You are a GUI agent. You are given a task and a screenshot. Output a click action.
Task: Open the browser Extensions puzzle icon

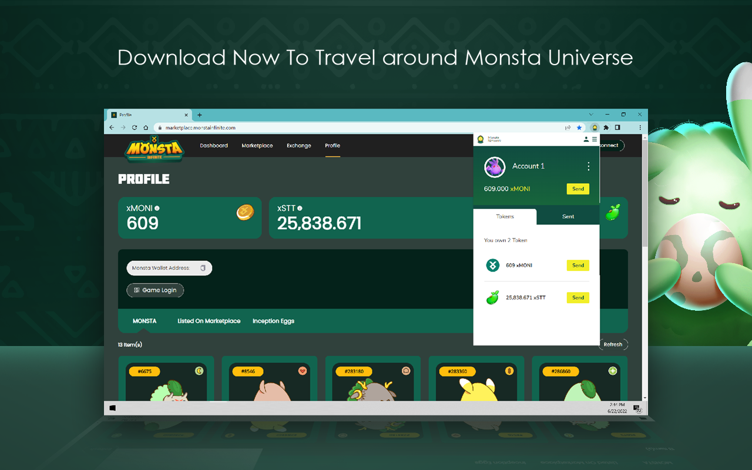[606, 127]
